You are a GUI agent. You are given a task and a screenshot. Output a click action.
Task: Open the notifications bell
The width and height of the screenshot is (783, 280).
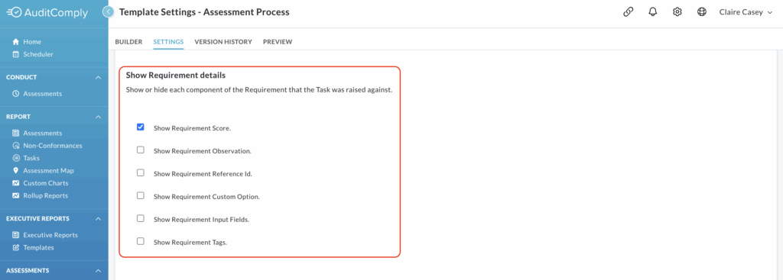653,12
